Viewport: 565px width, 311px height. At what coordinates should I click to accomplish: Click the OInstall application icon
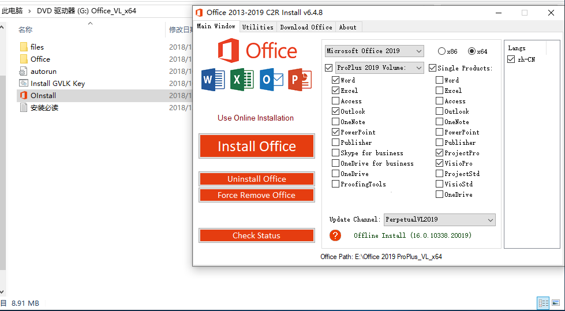pyautogui.click(x=24, y=96)
